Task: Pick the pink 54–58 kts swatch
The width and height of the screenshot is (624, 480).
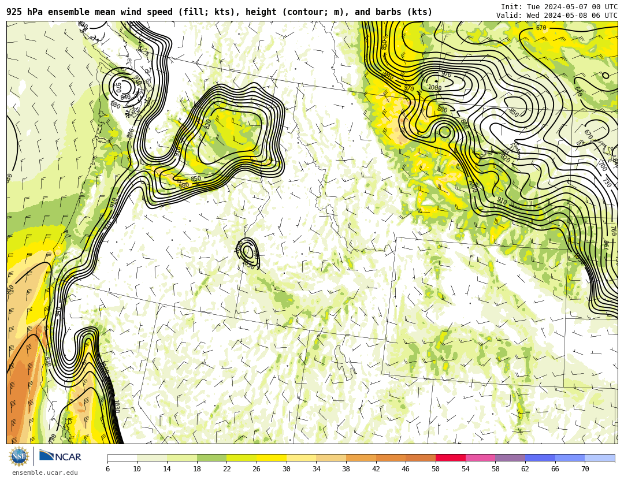Action: [480, 457]
